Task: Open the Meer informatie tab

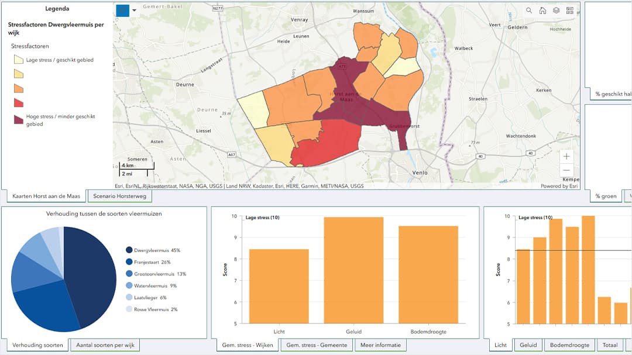Action: tap(380, 345)
